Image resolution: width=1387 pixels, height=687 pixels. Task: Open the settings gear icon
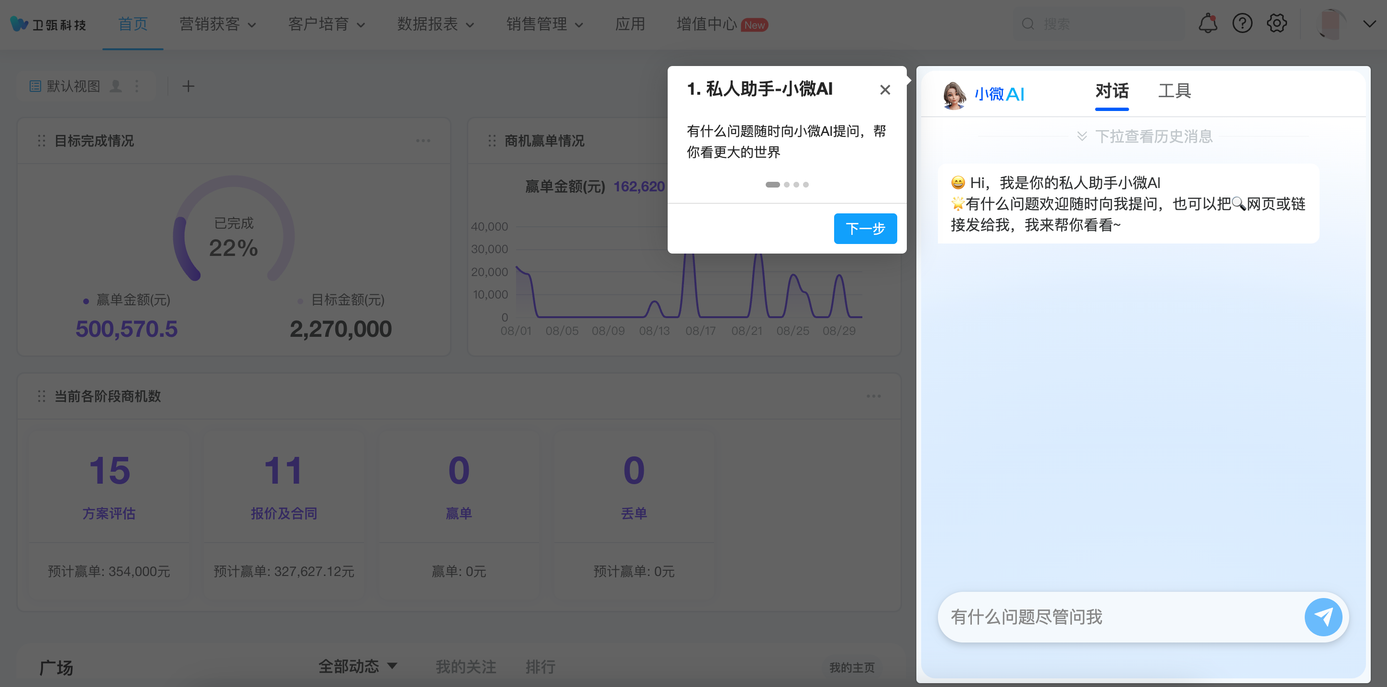[x=1277, y=23]
